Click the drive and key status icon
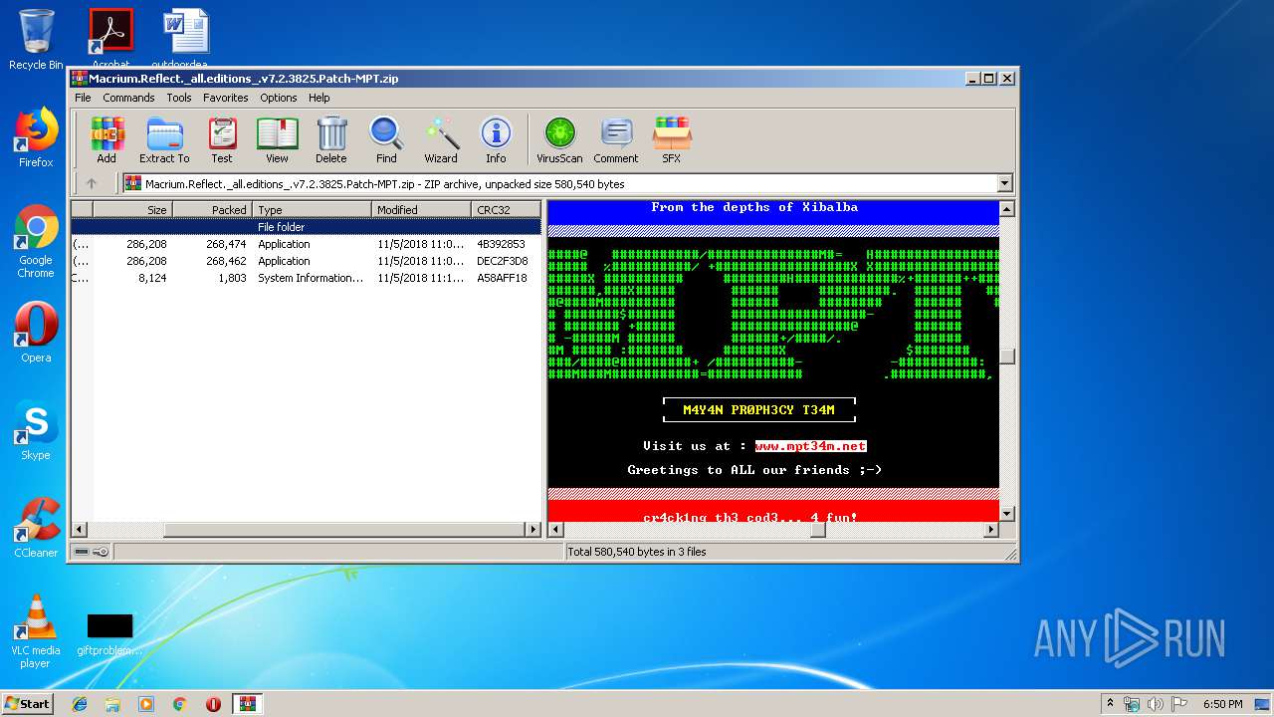 tap(92, 552)
